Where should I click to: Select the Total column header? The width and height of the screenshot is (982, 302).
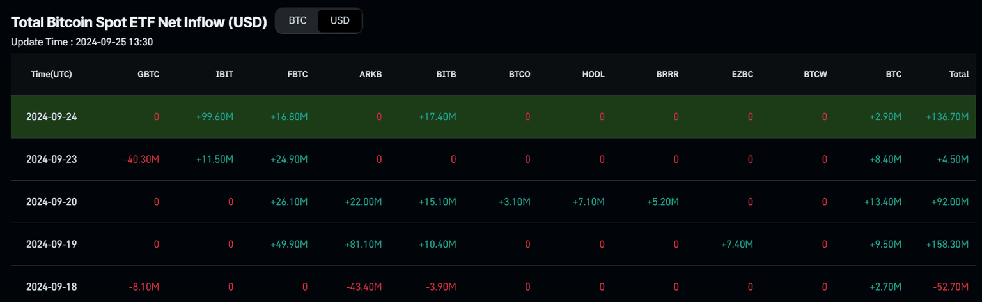(958, 74)
